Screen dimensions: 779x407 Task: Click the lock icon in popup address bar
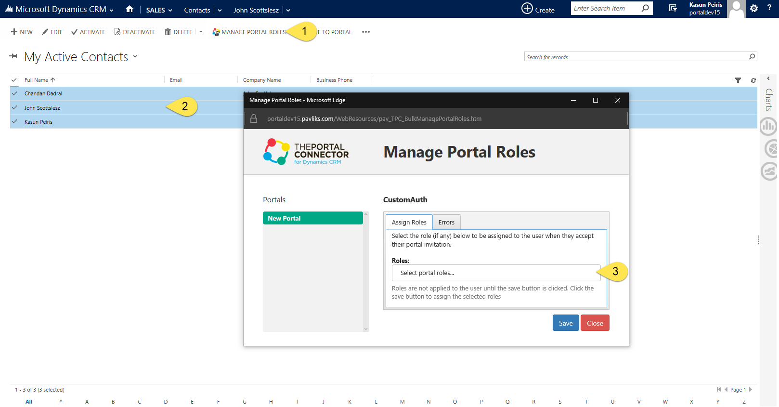coord(254,118)
